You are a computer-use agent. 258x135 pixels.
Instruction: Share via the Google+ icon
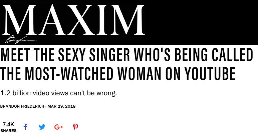click(x=59, y=127)
